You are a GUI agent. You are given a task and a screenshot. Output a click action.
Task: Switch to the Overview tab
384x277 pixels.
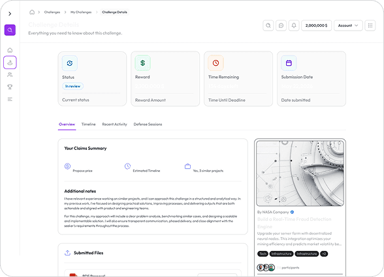67,124
